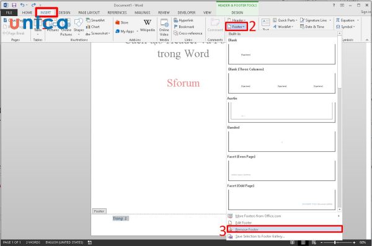This screenshot has width=372, height=246.
Task: Select the Blank (Three Columns) footer thumbnail
Action: click(x=281, y=83)
